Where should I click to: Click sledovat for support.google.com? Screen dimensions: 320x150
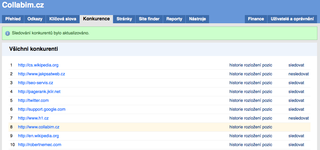pos(296,109)
